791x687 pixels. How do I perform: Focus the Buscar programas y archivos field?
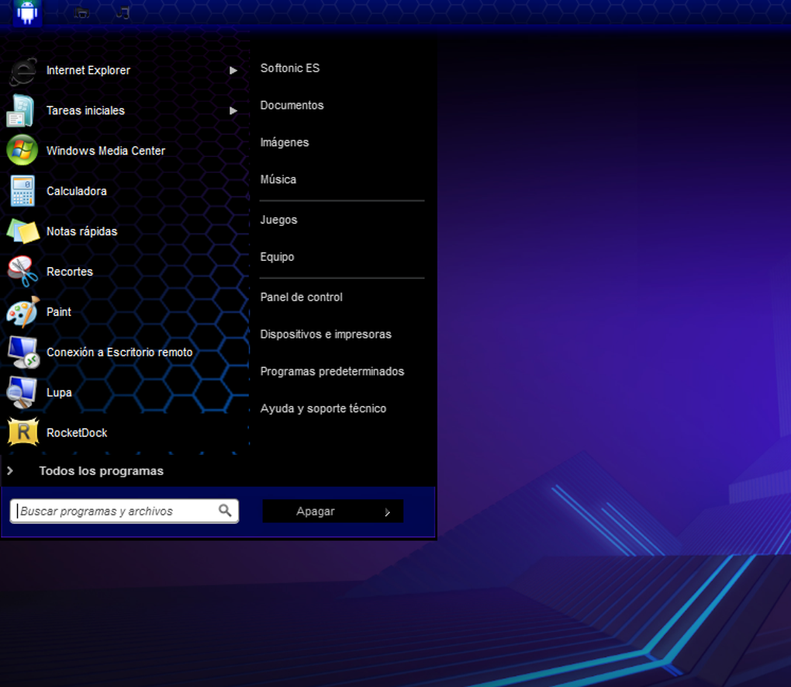[124, 512]
